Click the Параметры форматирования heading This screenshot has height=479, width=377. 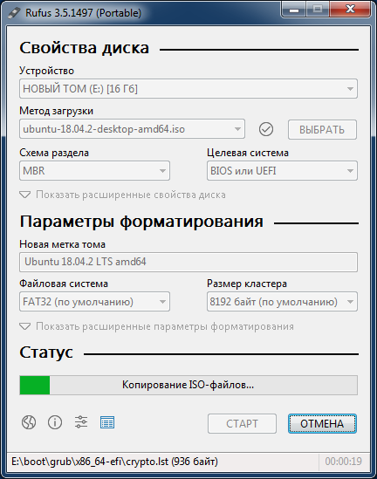pyautogui.click(x=141, y=221)
